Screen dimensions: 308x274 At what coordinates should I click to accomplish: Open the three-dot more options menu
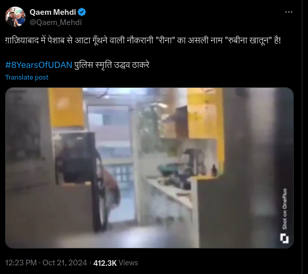289,12
